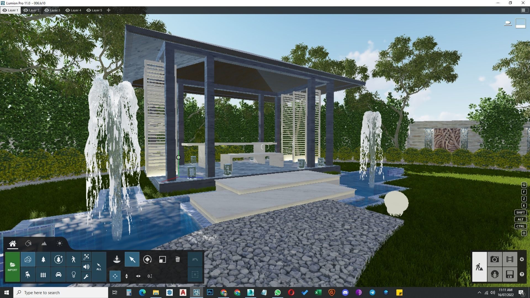Viewport: 530px width, 298px height.
Task: Click the green IMPORT button
Action: [x=12, y=267]
